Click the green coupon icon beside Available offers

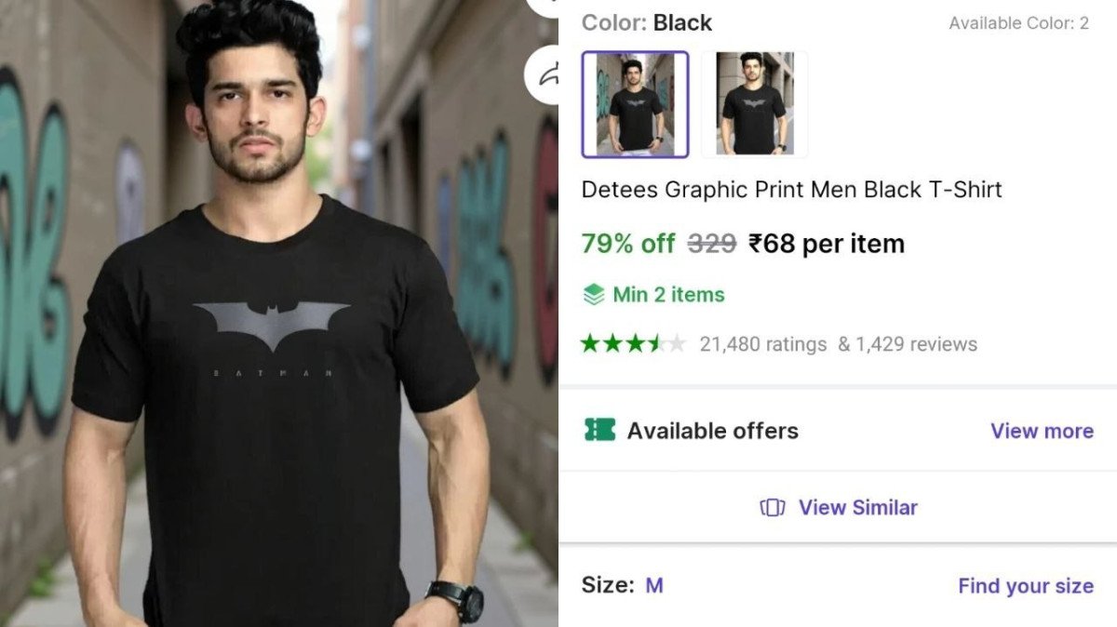(x=600, y=430)
